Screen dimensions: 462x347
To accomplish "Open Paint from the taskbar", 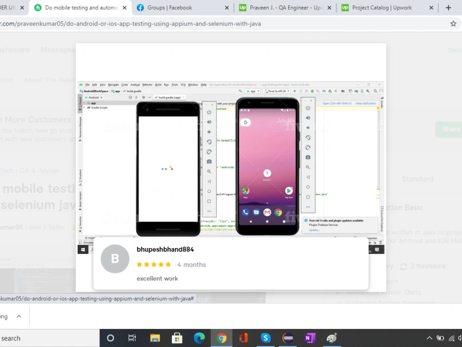I will click(x=332, y=338).
